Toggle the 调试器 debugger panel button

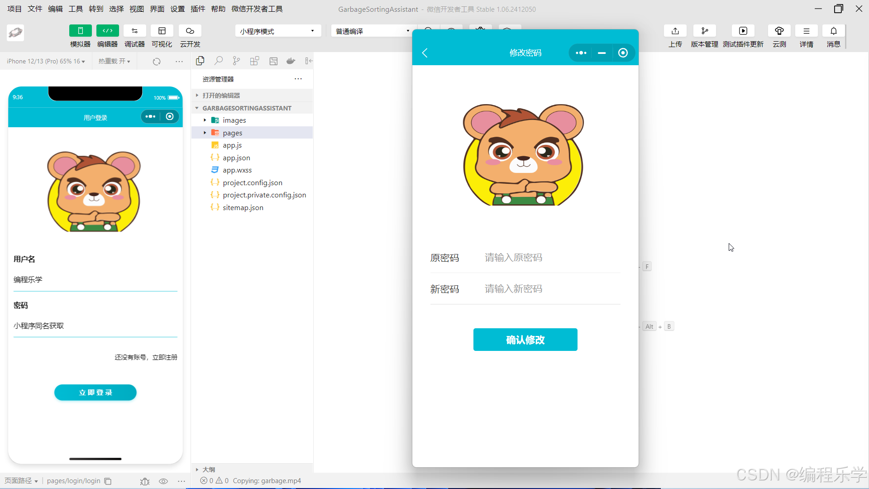click(134, 31)
